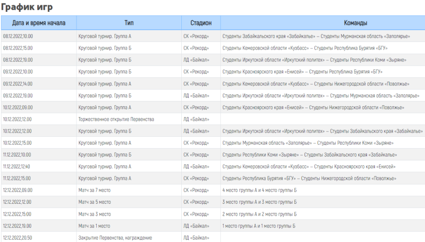This screenshot has width=425, height=242.
Task: Select the 11.12.2022,12.40 date cell
Action: coord(18,167)
